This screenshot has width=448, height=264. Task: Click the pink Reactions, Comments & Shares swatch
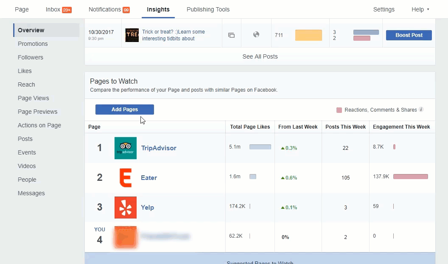click(x=339, y=109)
